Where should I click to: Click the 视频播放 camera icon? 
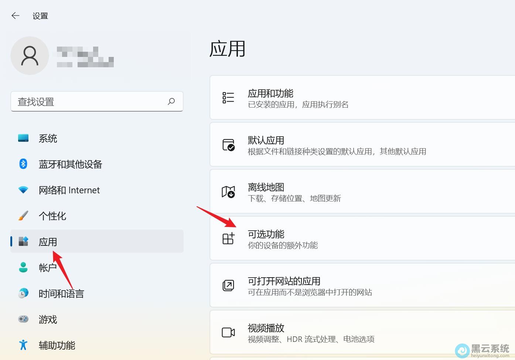pos(228,333)
